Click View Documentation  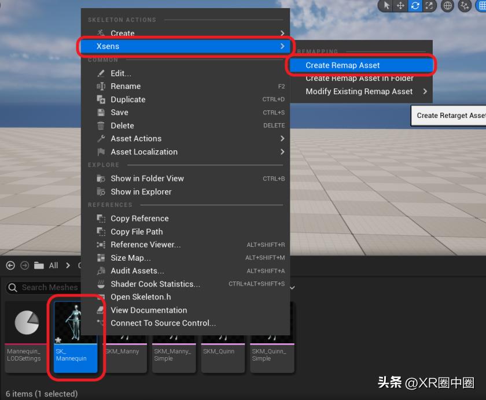(186, 310)
